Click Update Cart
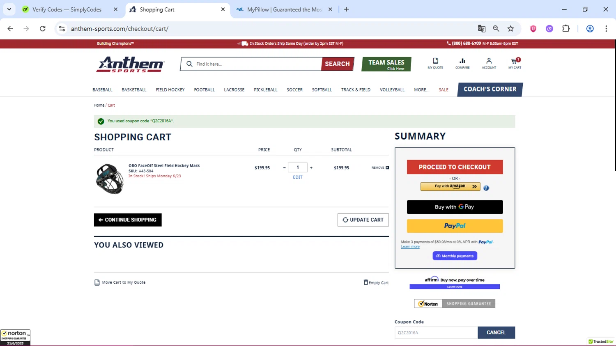This screenshot has height=346, width=616. point(363,220)
